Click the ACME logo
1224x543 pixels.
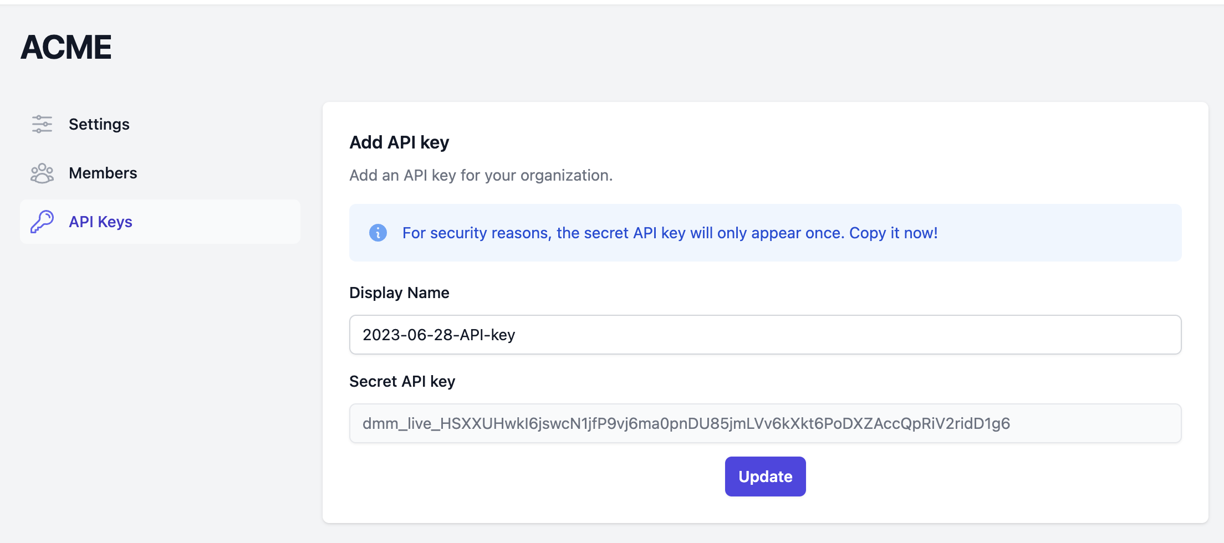pos(66,47)
